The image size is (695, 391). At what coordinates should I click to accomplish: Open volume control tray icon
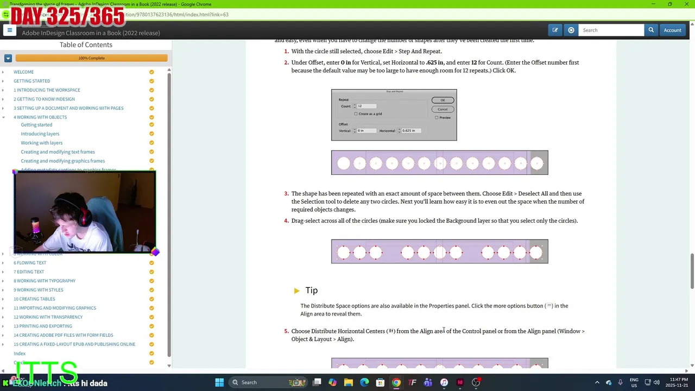[x=656, y=382]
